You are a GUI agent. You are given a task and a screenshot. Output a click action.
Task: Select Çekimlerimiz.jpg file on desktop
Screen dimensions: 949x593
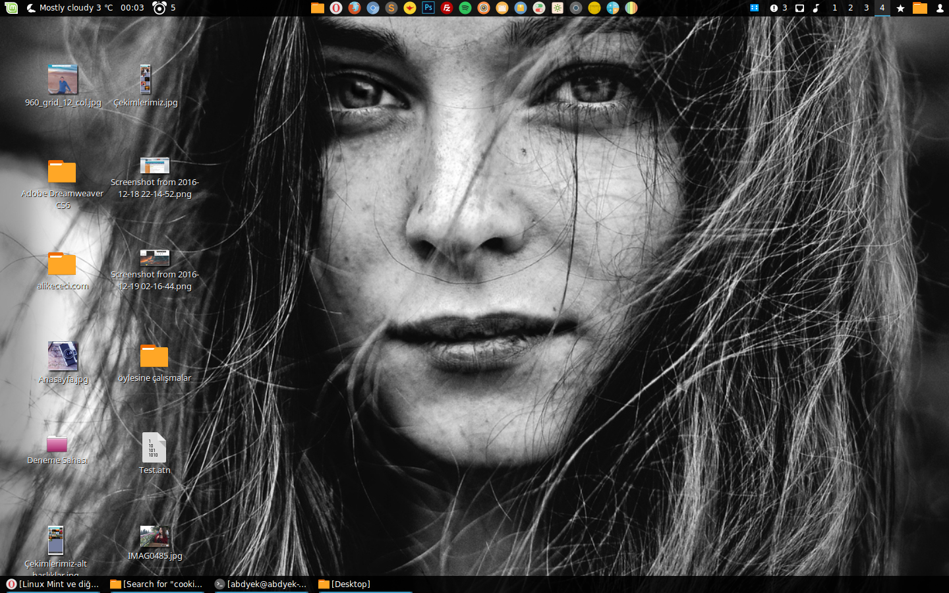146,86
